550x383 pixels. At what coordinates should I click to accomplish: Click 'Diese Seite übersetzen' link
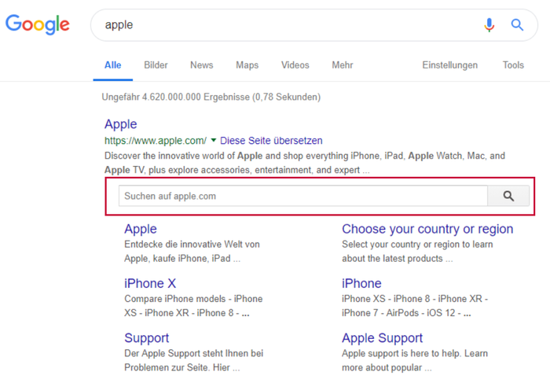(x=271, y=141)
